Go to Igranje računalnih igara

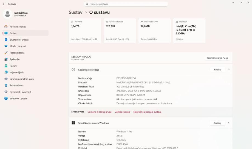[x=22, y=79]
